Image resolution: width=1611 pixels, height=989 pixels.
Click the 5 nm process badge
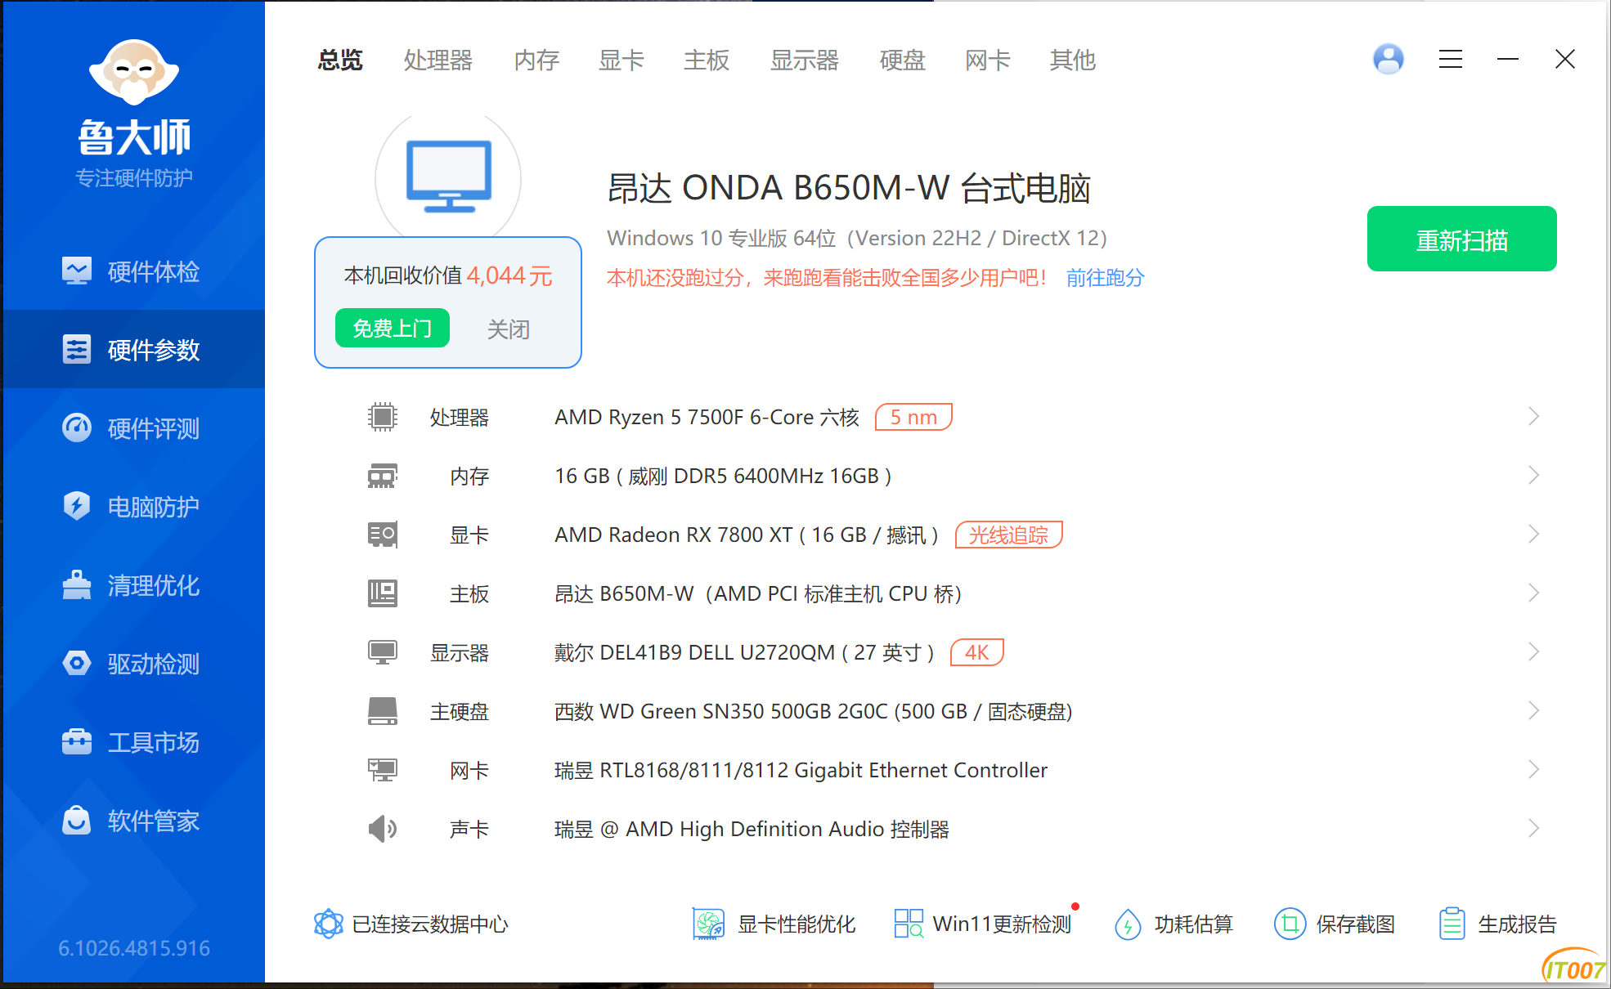[x=913, y=417]
